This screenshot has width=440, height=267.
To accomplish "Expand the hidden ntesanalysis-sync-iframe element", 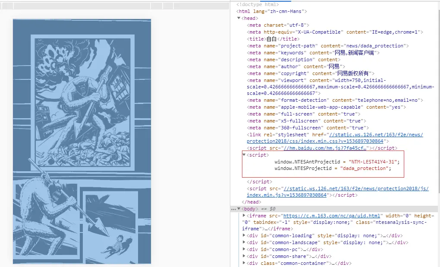I will [x=244, y=216].
